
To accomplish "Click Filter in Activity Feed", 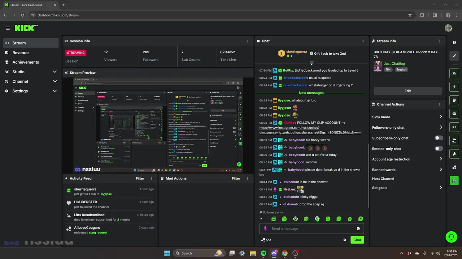I will click(140, 178).
